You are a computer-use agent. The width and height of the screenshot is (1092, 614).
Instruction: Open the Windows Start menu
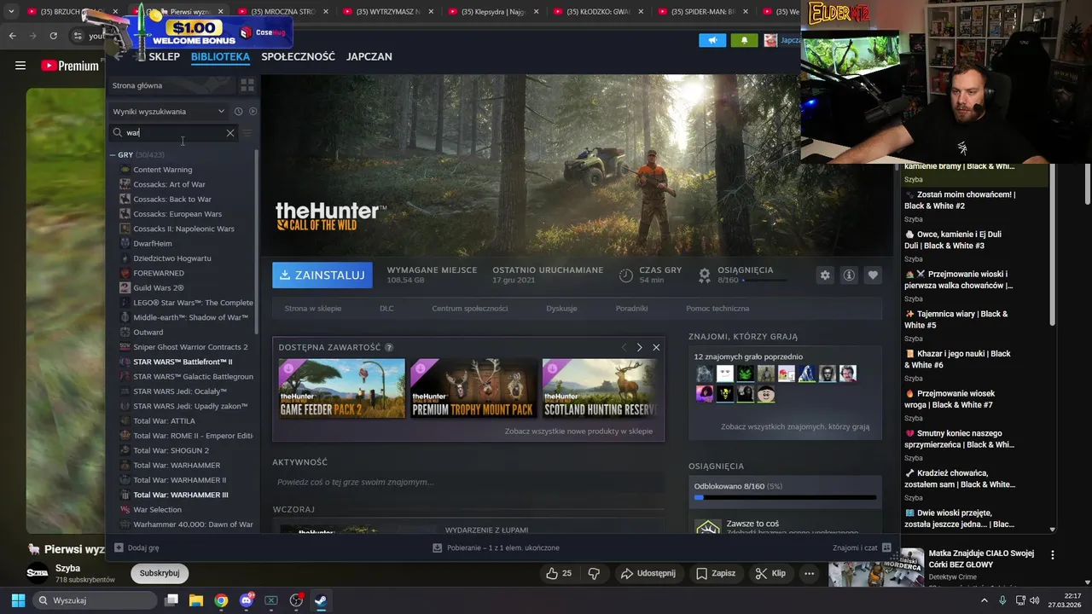click(17, 600)
